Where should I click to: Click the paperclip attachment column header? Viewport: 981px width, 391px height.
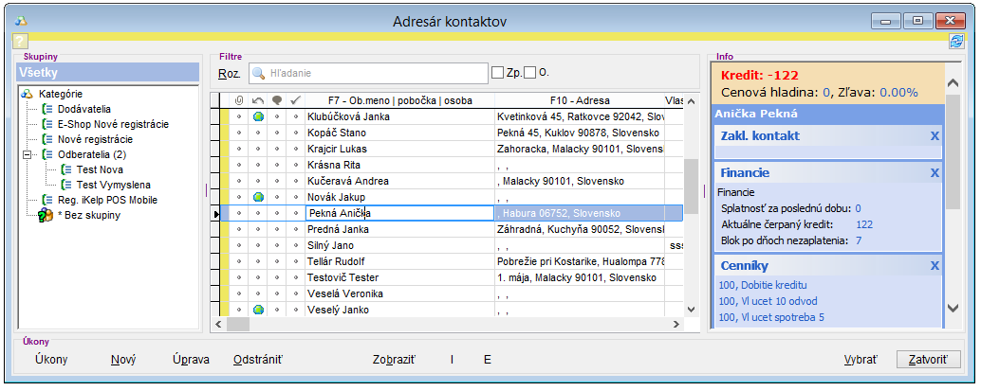coord(239,99)
